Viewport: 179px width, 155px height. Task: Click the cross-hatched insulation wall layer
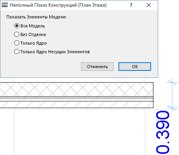[x=77, y=89]
